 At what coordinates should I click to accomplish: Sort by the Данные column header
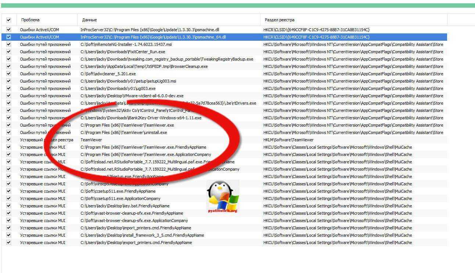pos(90,20)
